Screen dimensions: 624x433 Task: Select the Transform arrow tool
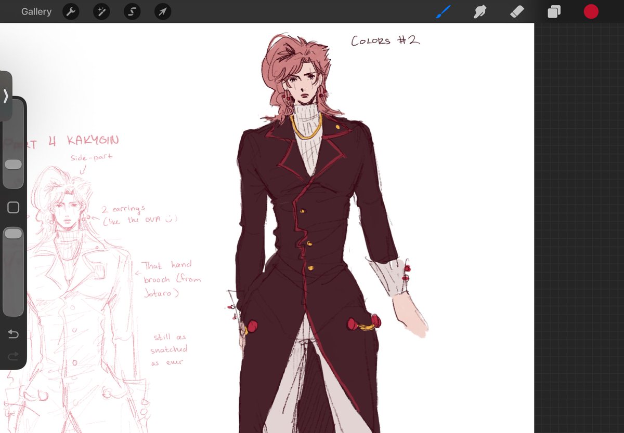tap(163, 11)
